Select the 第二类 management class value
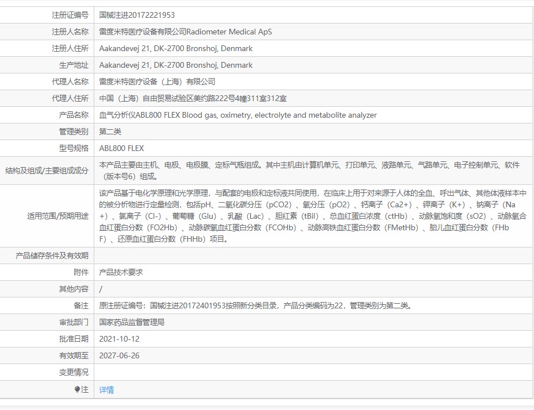The height and width of the screenshot is (410, 534). click(110, 131)
